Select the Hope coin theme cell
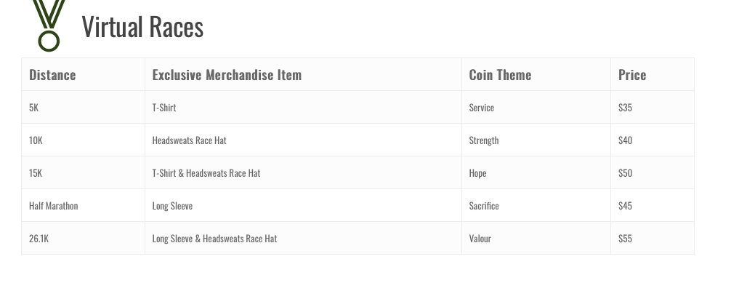Viewport: 731px width, 283px height. (536, 173)
